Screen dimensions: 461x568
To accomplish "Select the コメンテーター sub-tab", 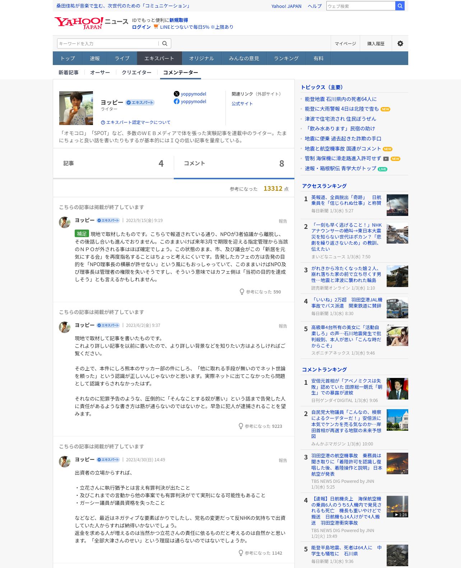I will 181,73.
